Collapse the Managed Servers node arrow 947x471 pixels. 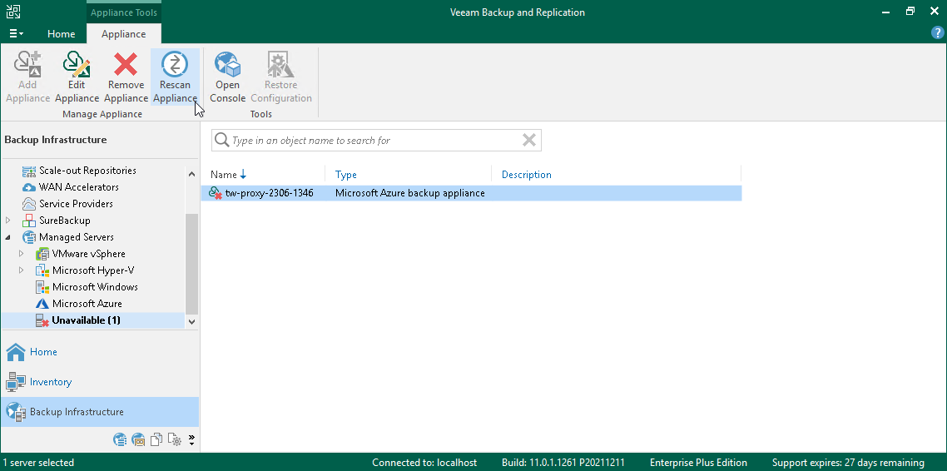7,237
